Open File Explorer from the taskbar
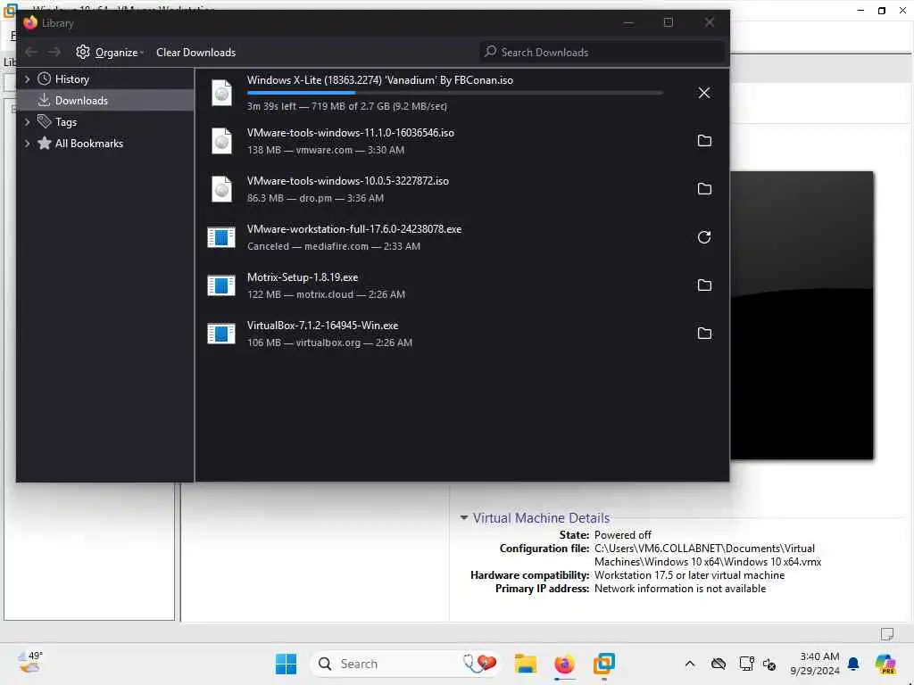Image resolution: width=914 pixels, height=685 pixels. click(x=525, y=664)
